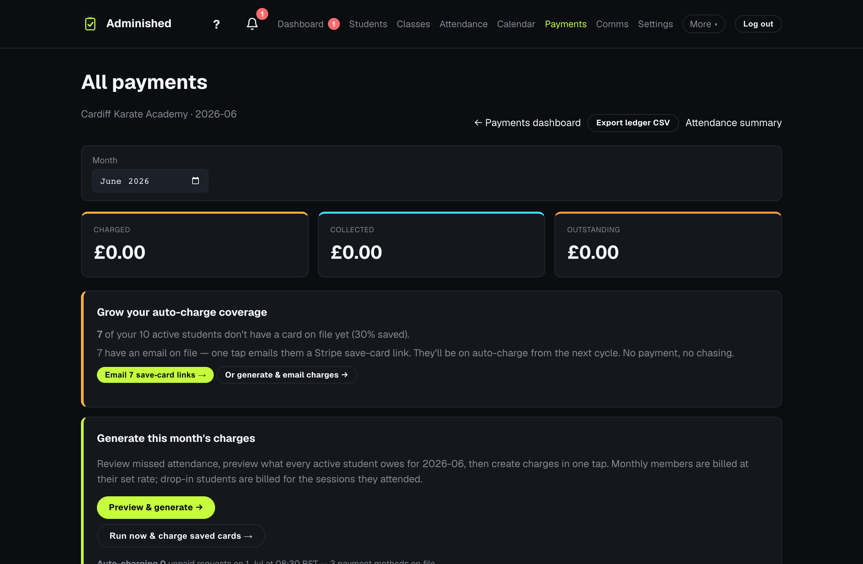Open notifications bell icon
863x564 pixels.
pos(252,24)
